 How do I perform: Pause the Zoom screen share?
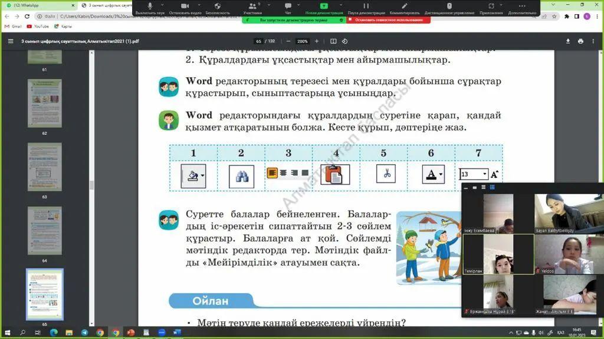click(366, 8)
